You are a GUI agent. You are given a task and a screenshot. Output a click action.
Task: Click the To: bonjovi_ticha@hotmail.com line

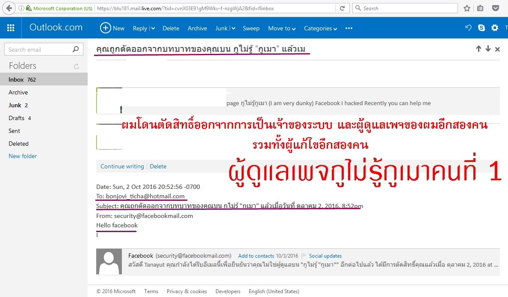(140, 196)
